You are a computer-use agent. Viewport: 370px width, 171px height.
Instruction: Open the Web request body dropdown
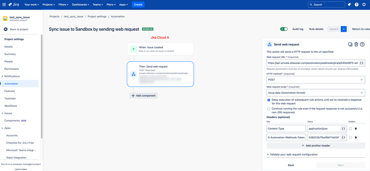click(x=316, y=93)
